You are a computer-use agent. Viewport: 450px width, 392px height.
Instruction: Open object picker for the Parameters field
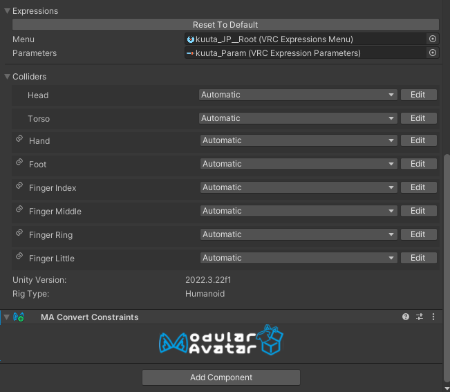pos(433,53)
